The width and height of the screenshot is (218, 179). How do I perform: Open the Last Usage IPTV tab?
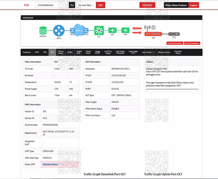(133, 52)
